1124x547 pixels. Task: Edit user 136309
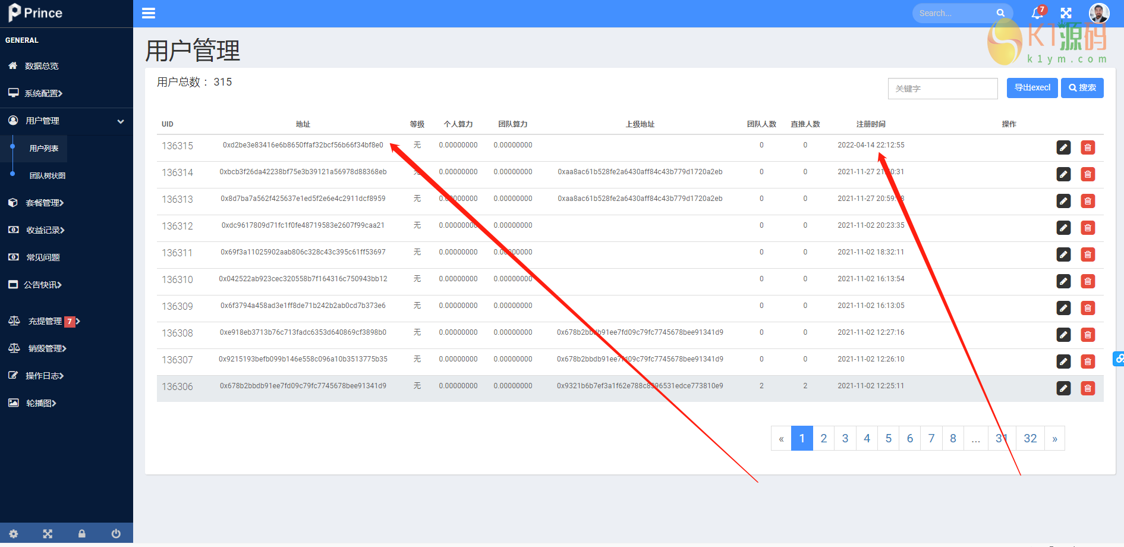coord(1063,308)
